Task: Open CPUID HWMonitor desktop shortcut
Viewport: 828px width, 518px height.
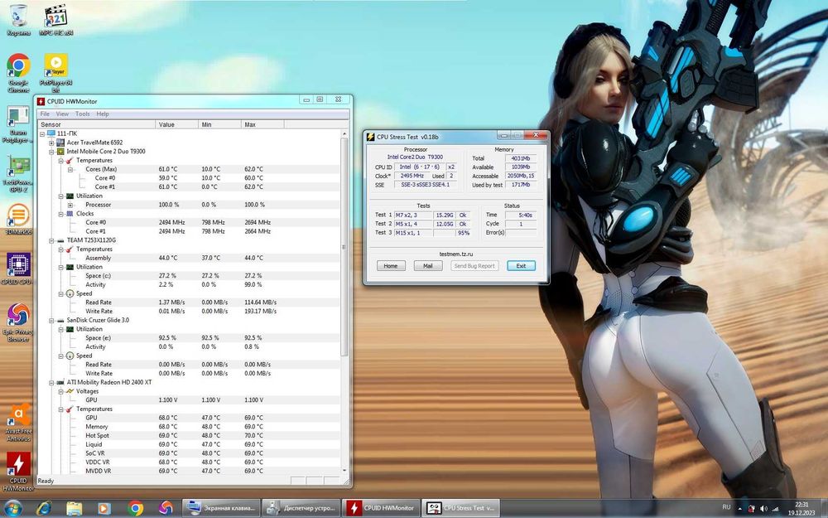Action: tap(18, 471)
